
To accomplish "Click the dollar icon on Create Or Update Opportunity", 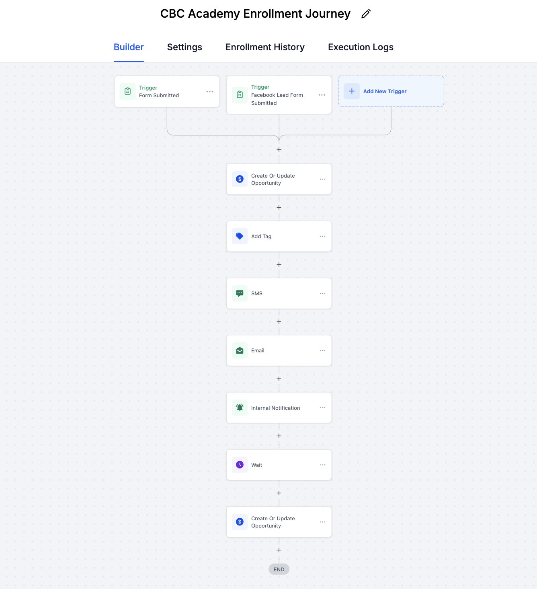I will [240, 179].
